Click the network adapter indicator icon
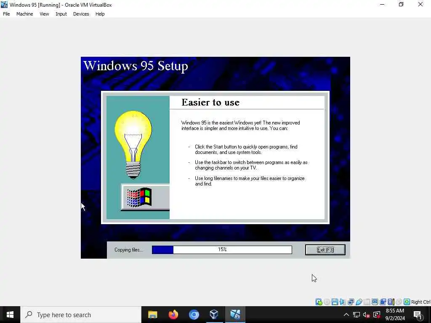Screen dimensions: 431x323 pyautogui.click(x=351, y=302)
